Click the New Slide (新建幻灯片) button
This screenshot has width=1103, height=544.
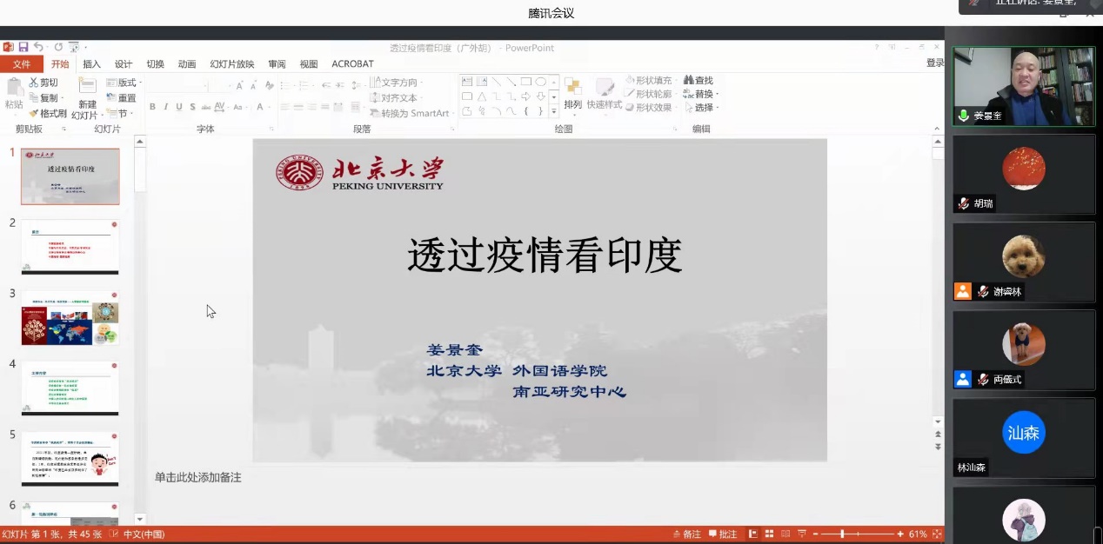(x=87, y=96)
